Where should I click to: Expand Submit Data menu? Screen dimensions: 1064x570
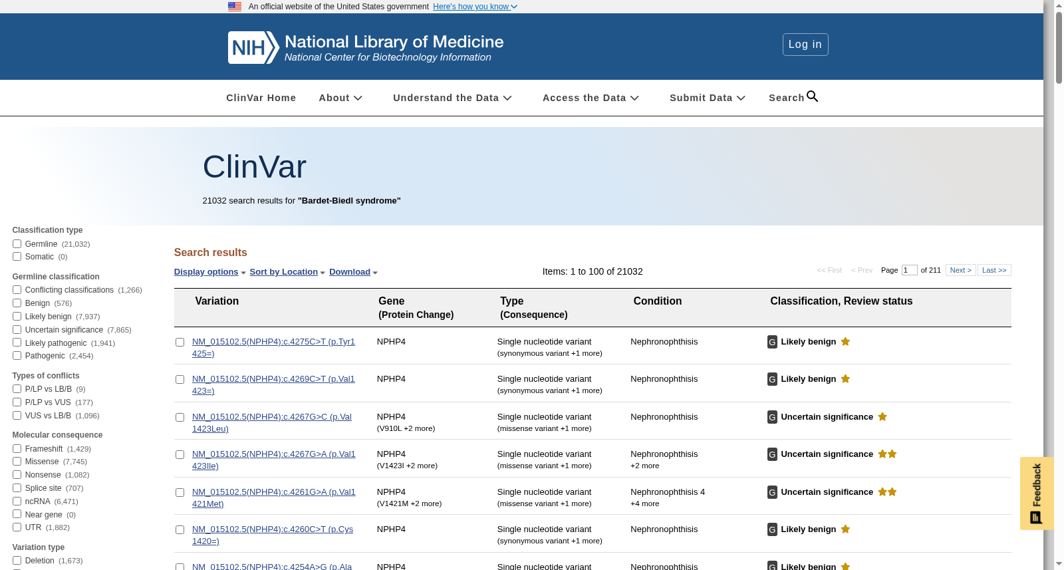pos(708,98)
